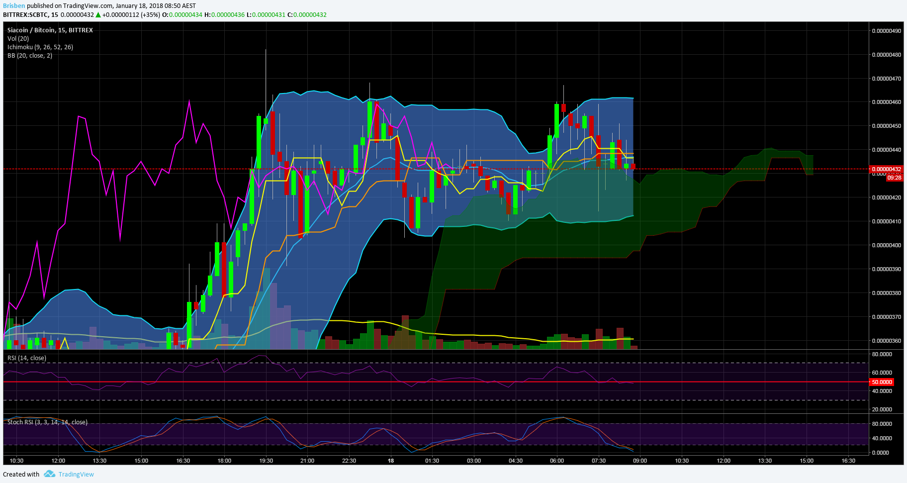Click the 09:28 countdown label
The height and width of the screenshot is (483, 907).
(x=894, y=178)
